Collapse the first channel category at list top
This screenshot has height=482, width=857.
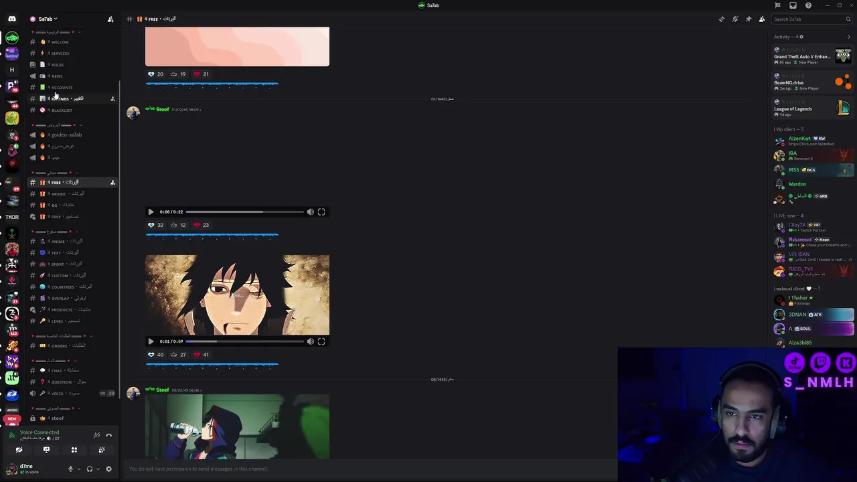pyautogui.click(x=57, y=31)
